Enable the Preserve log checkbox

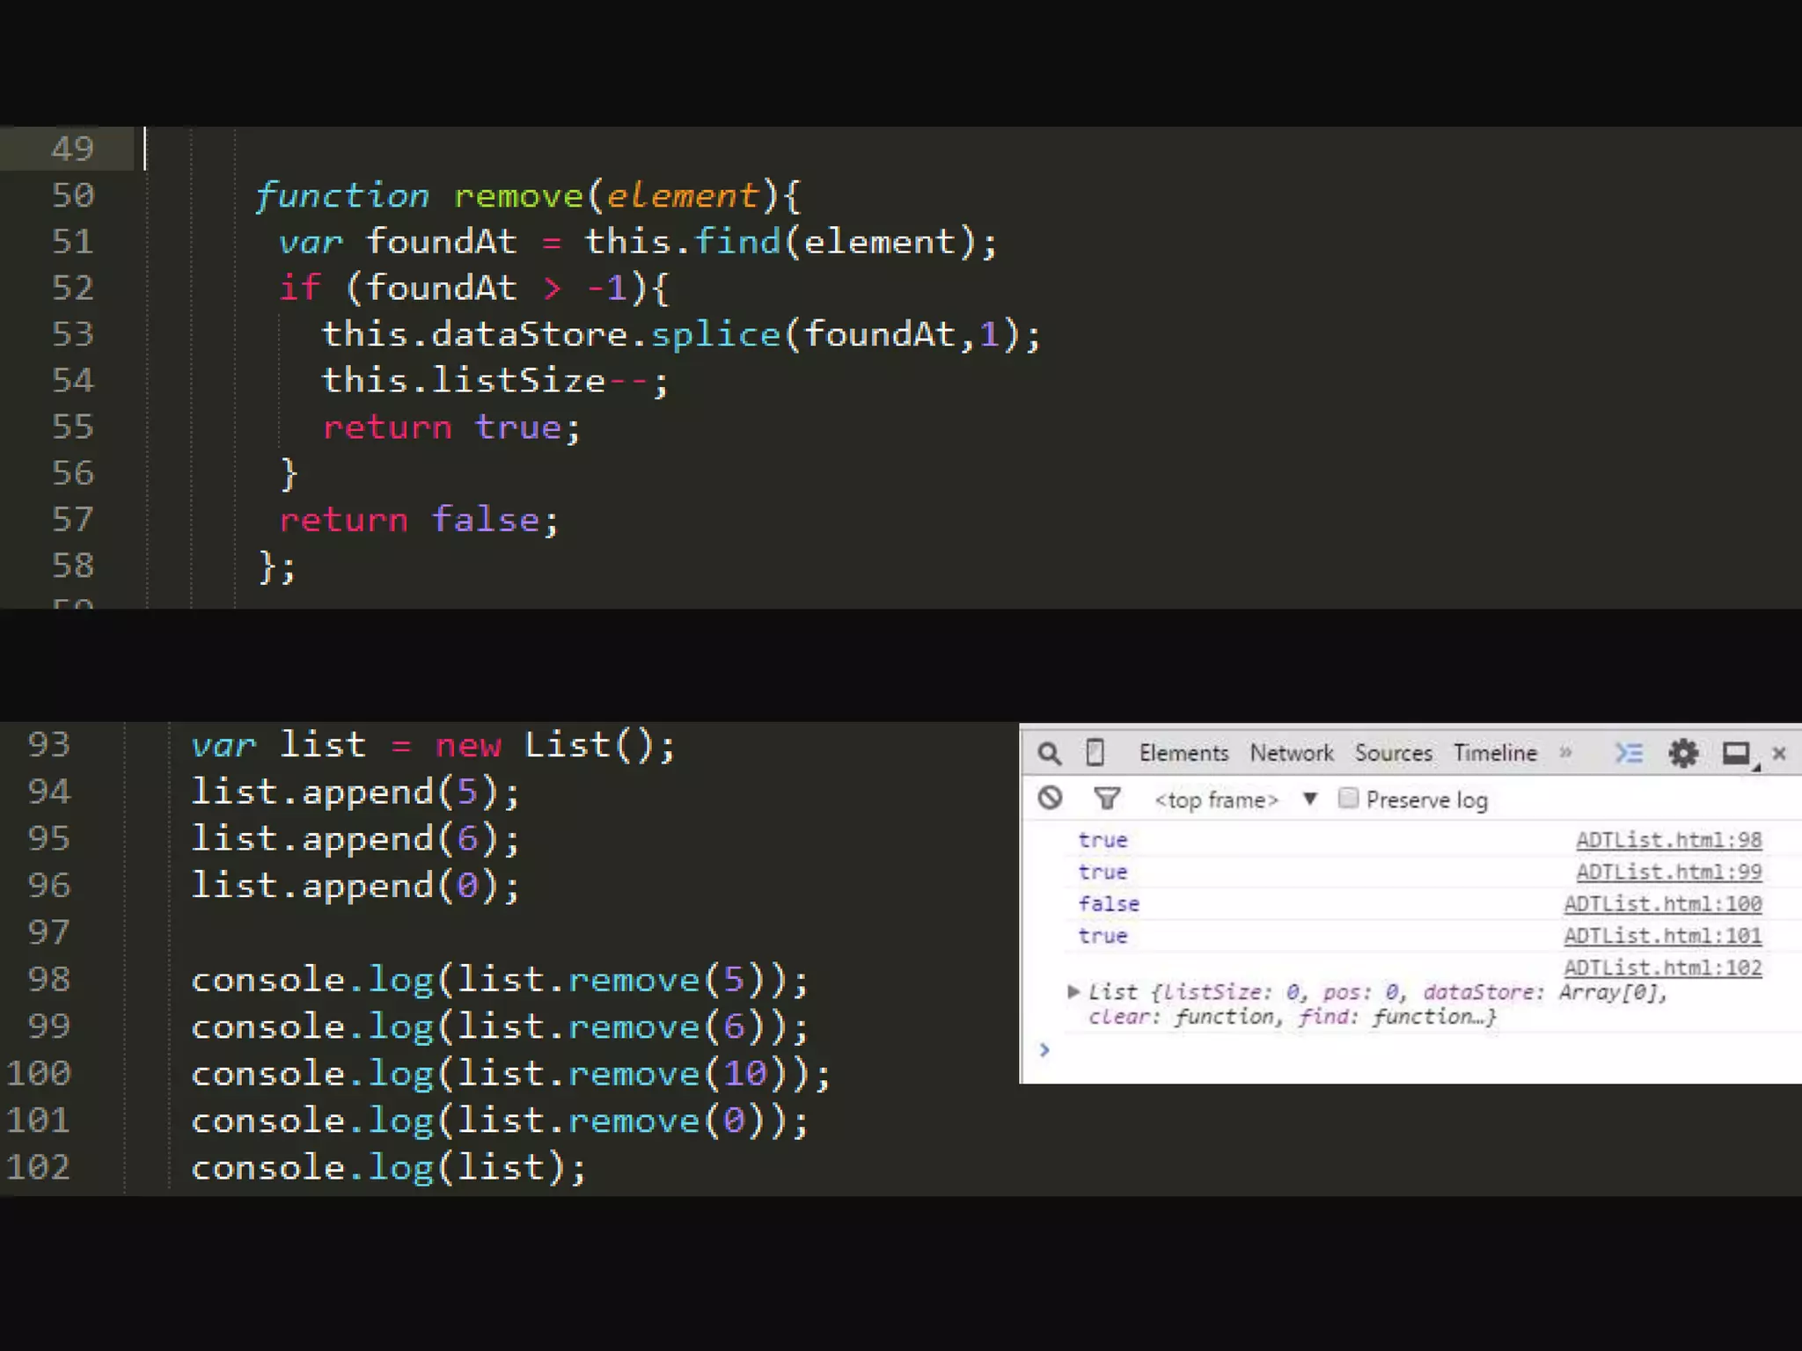[1348, 799]
